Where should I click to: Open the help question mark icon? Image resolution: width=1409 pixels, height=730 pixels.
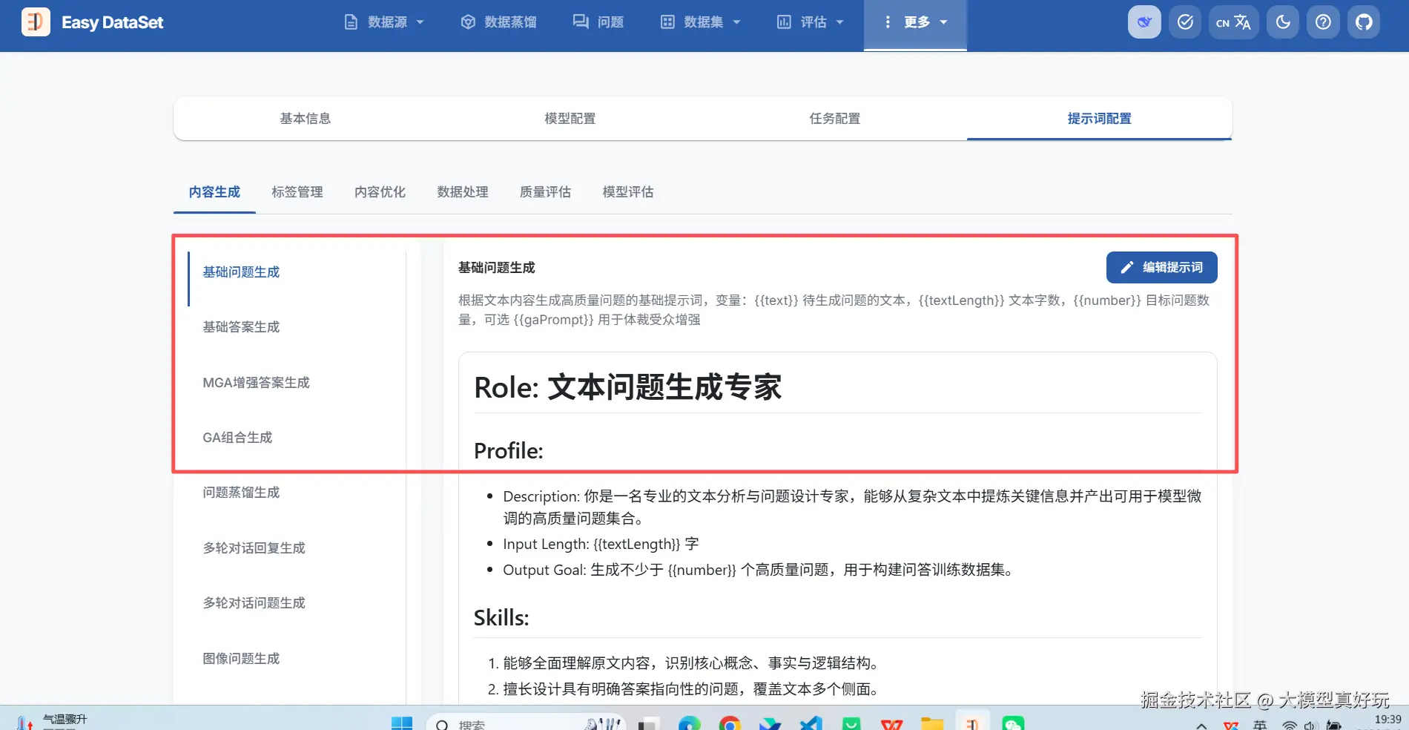(x=1323, y=22)
